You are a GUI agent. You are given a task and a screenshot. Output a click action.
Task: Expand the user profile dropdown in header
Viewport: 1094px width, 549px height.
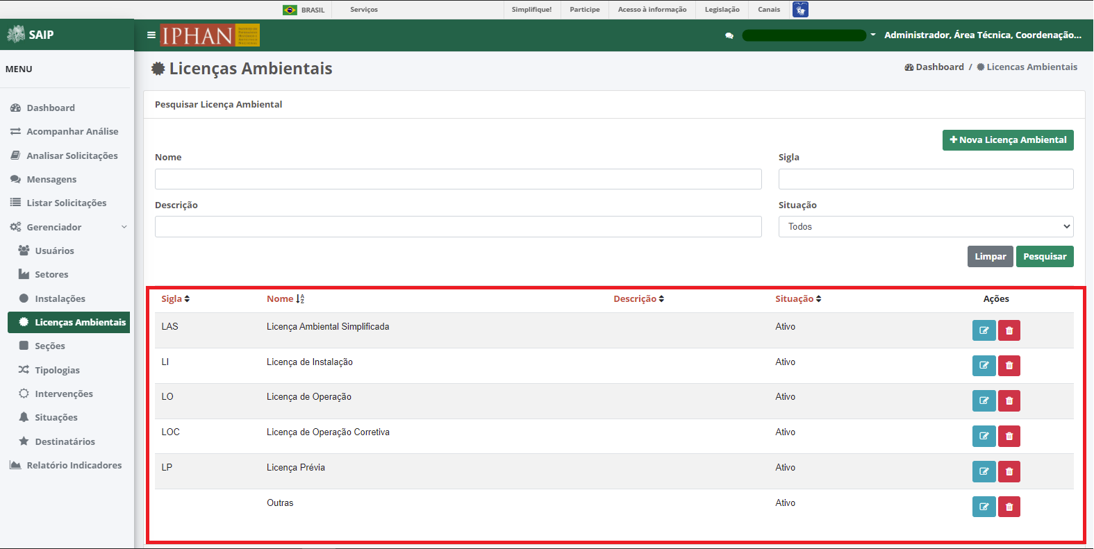(x=873, y=35)
